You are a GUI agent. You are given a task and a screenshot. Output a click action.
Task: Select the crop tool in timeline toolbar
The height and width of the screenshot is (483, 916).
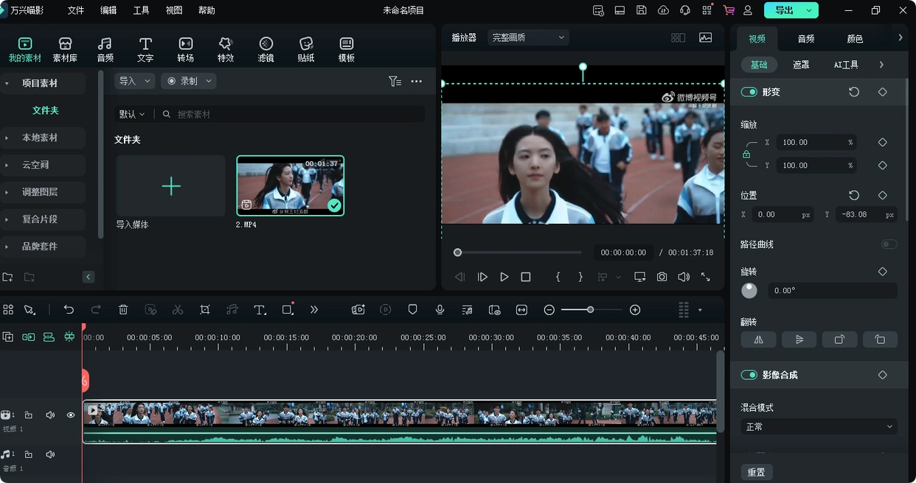[205, 310]
